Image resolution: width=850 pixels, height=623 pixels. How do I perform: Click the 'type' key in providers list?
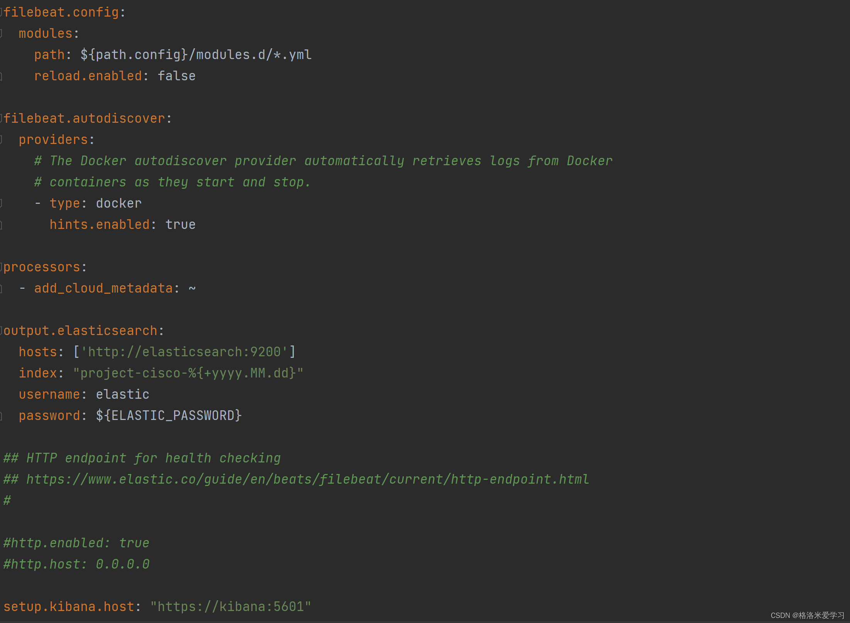(65, 203)
